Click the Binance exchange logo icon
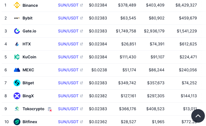Image resolution: width=206 pixels, height=126 pixels. (17, 5)
